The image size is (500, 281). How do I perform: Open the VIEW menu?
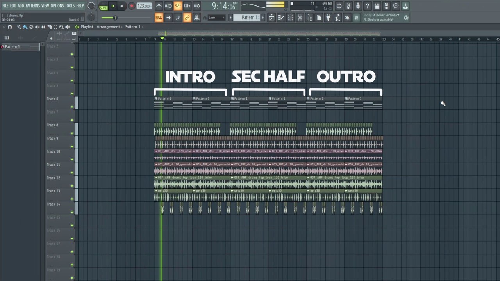45,6
